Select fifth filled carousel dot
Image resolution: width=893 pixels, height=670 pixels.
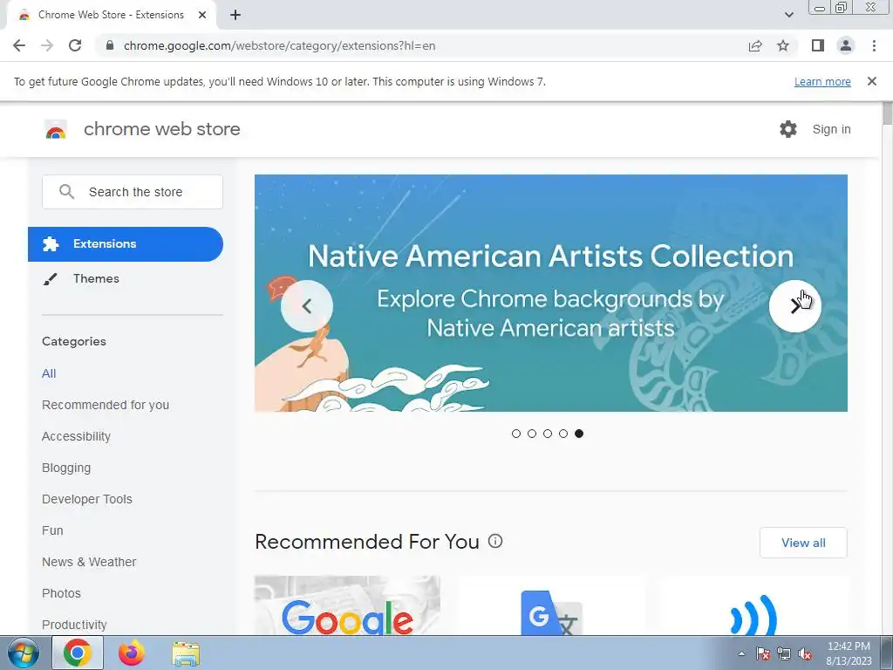pos(579,434)
